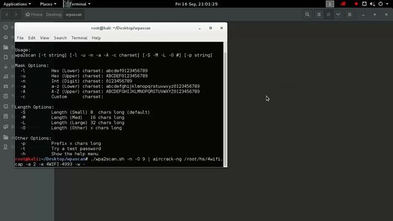393x221 pixels.
Task: Open Music icon in sidebar
Action: pos(6,76)
